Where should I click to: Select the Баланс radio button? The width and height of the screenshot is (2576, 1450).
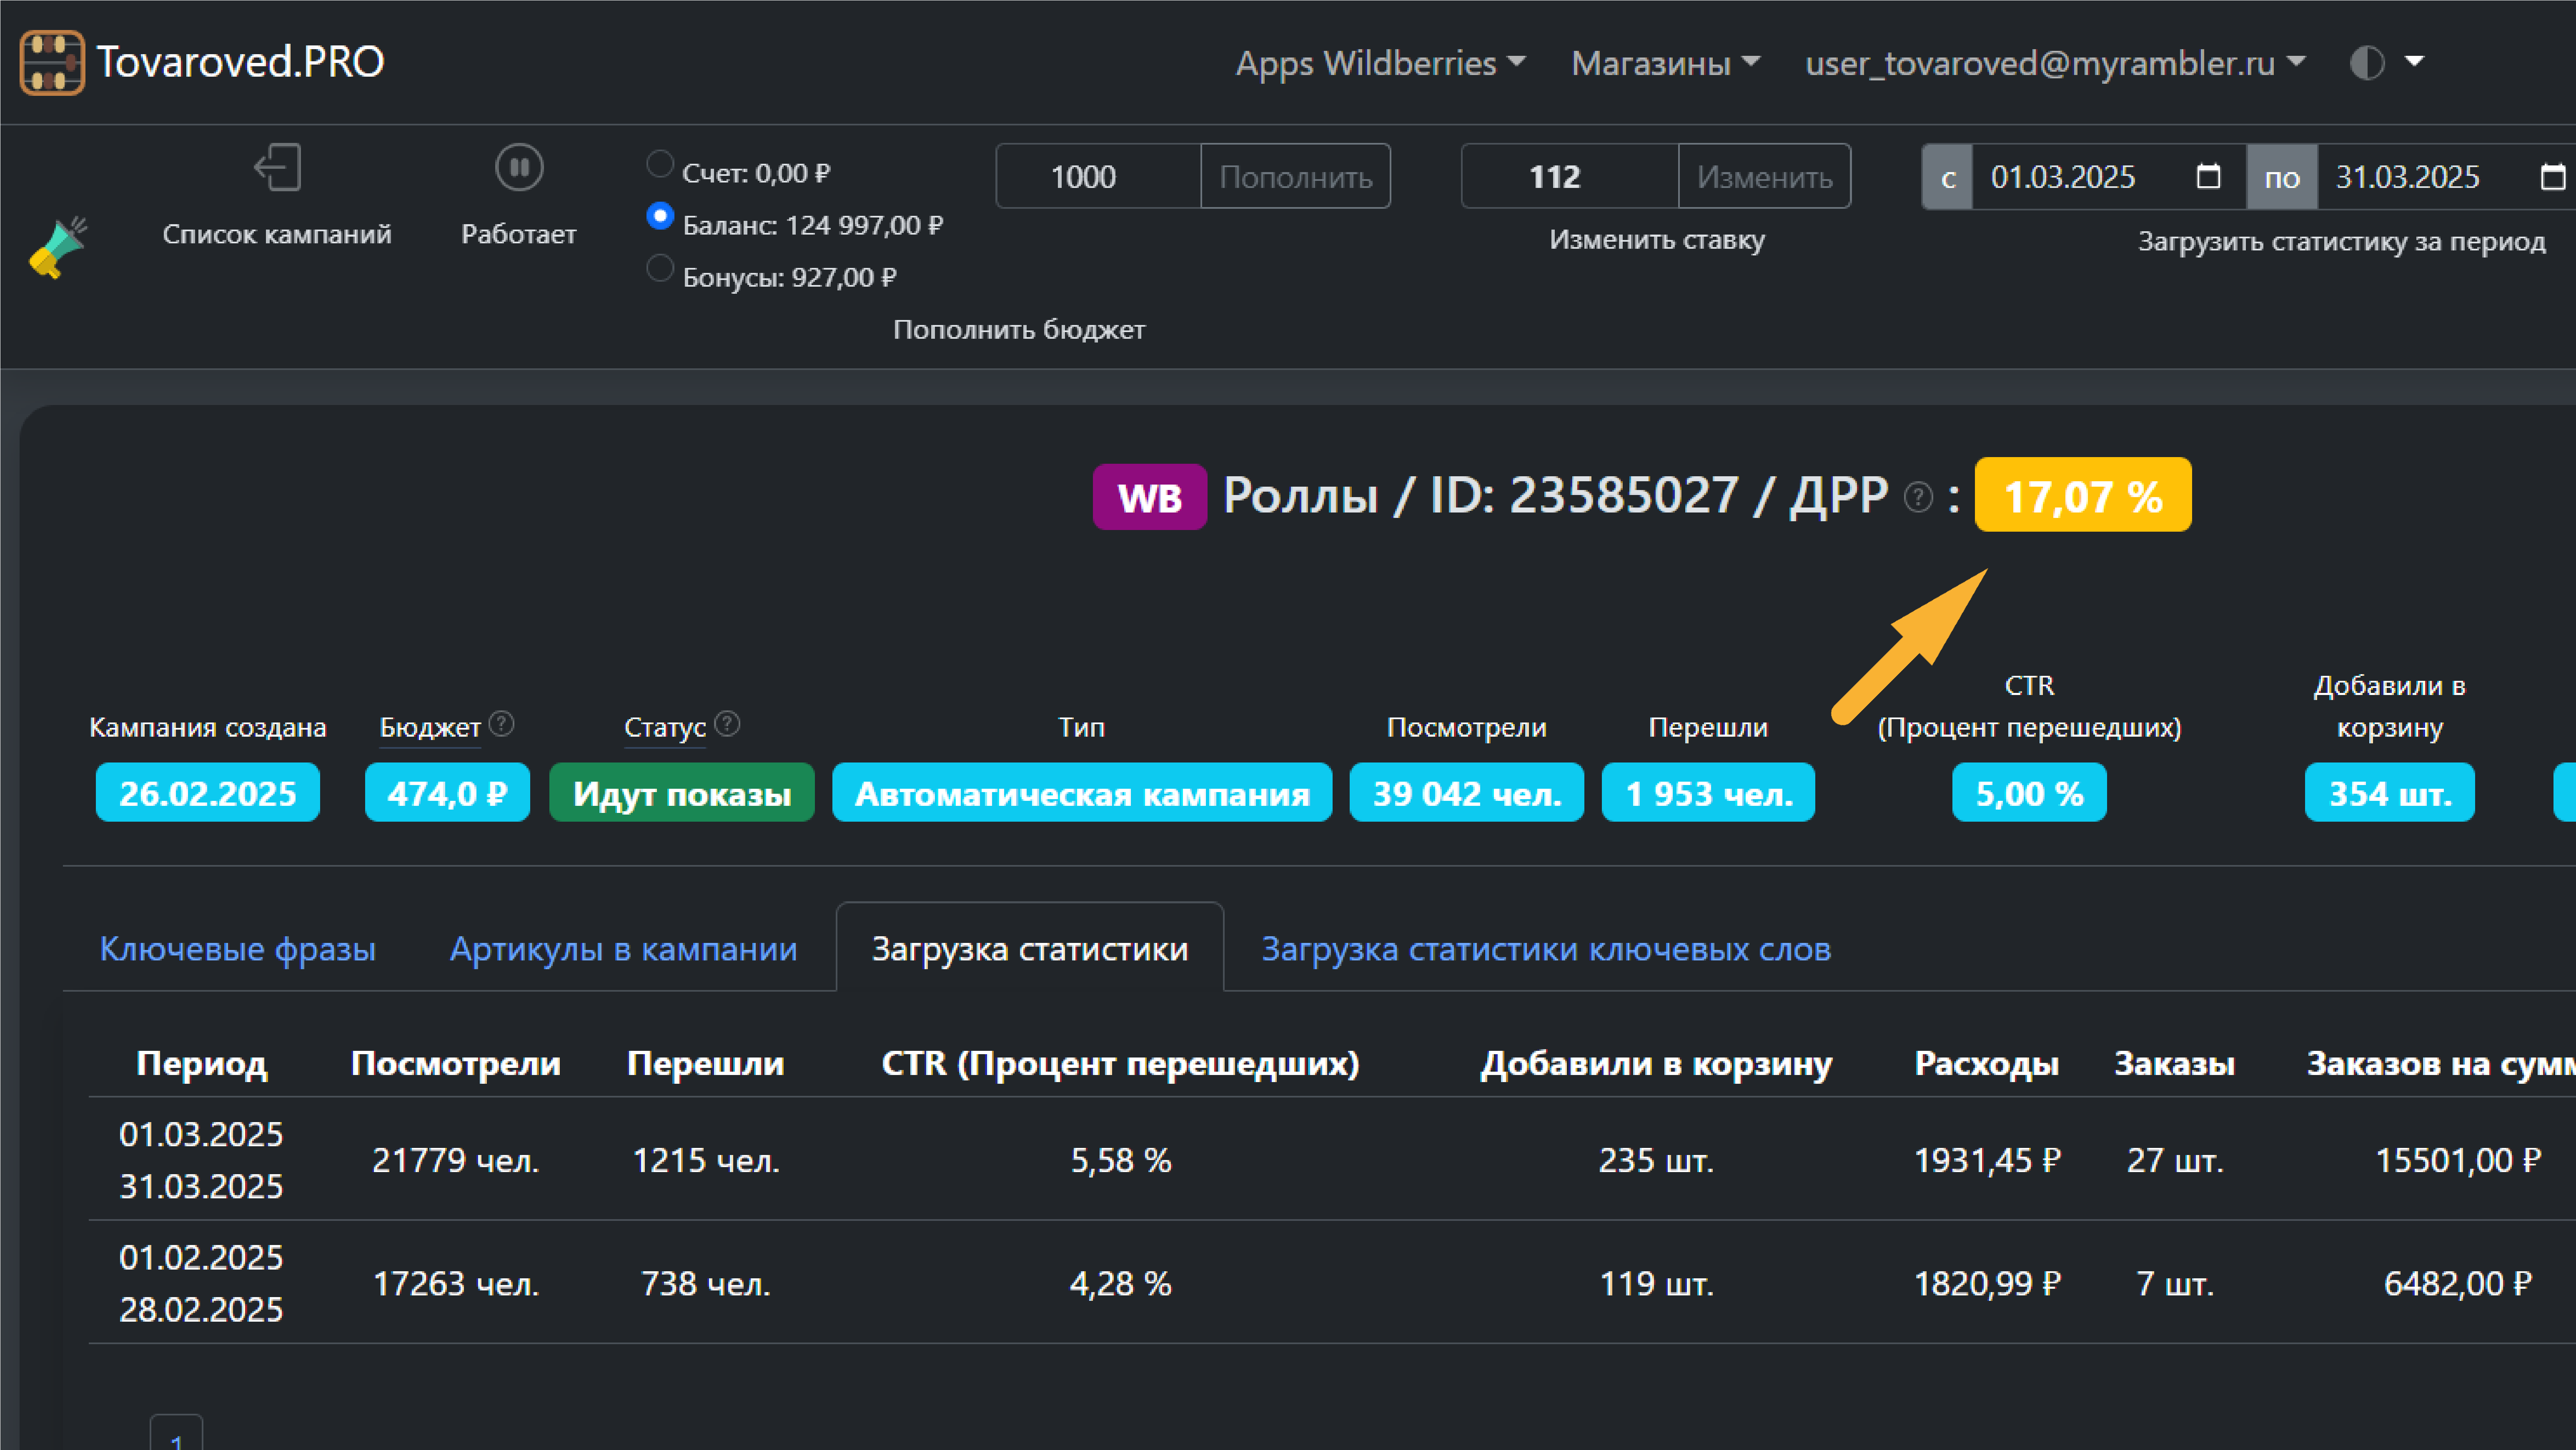click(659, 215)
